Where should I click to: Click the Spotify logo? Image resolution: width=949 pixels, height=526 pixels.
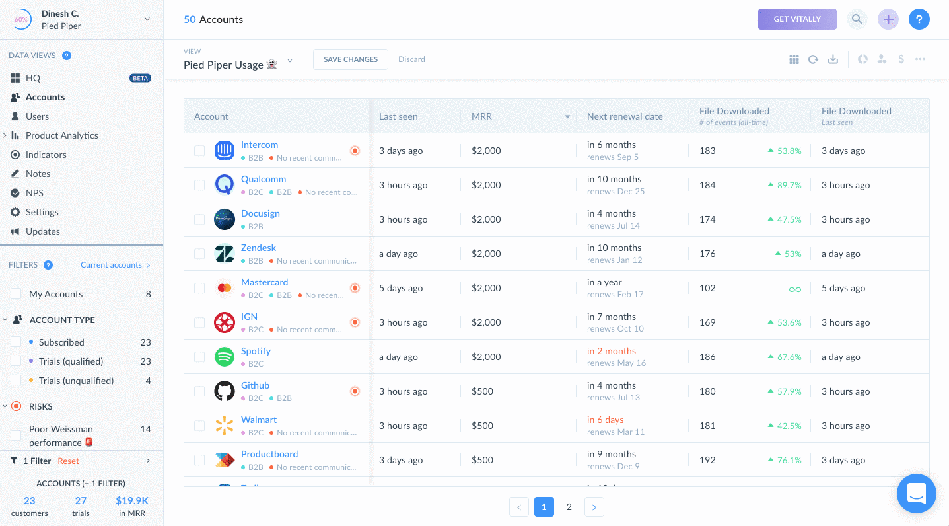pos(225,357)
